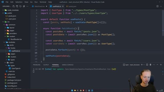Open the Selection menu
Image resolution: width=164 pixels, height=92 pixels.
tap(19, 2)
